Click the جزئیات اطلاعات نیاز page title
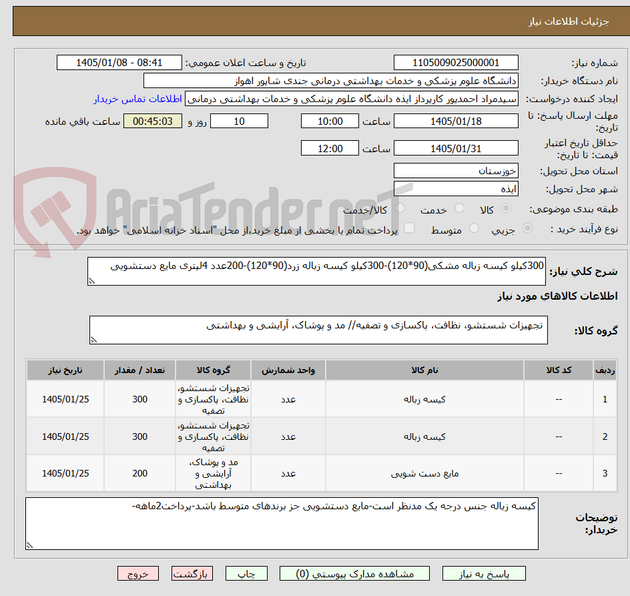Viewport: 630px width, 596px height. (x=569, y=21)
